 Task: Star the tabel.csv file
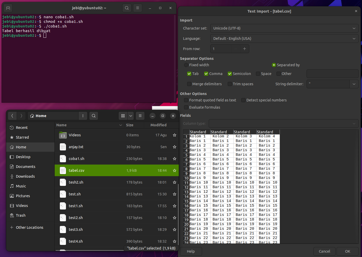(x=175, y=170)
